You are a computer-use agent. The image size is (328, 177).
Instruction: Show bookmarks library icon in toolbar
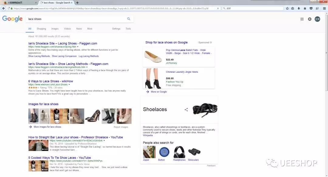[293, 8]
